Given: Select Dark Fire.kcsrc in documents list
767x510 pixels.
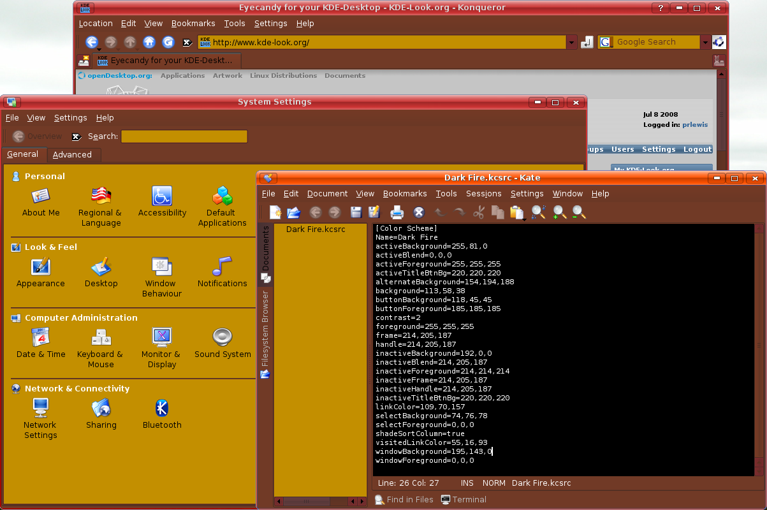Looking at the screenshot, I should pos(316,229).
